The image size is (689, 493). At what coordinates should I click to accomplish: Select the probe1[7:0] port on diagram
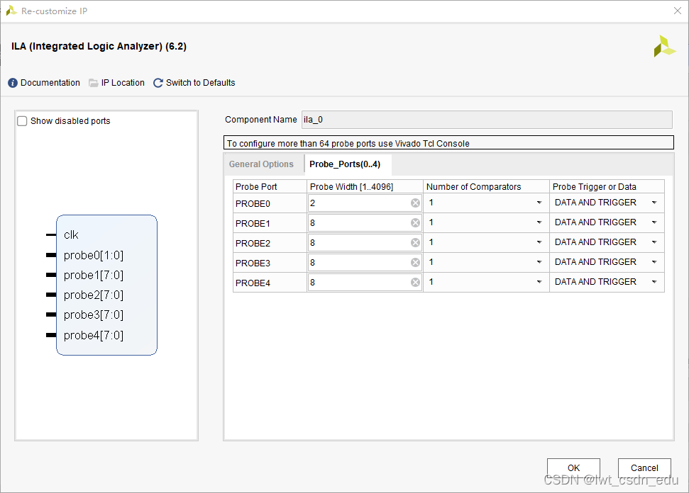point(93,275)
